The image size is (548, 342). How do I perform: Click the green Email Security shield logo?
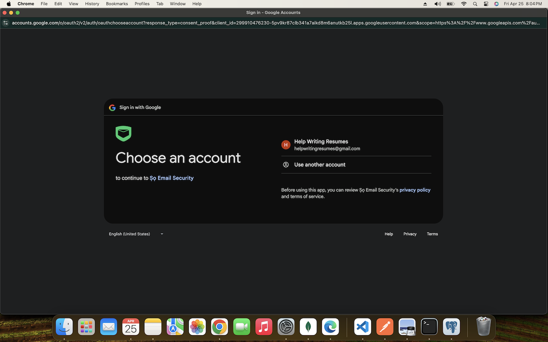pyautogui.click(x=123, y=133)
